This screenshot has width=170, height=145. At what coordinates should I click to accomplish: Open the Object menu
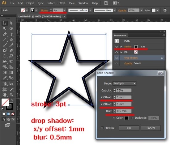(30, 3)
